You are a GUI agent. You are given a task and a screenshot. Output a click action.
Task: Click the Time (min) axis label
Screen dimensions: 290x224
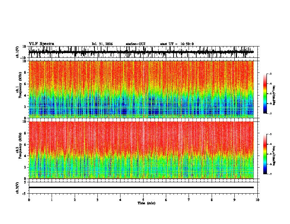tap(146, 203)
